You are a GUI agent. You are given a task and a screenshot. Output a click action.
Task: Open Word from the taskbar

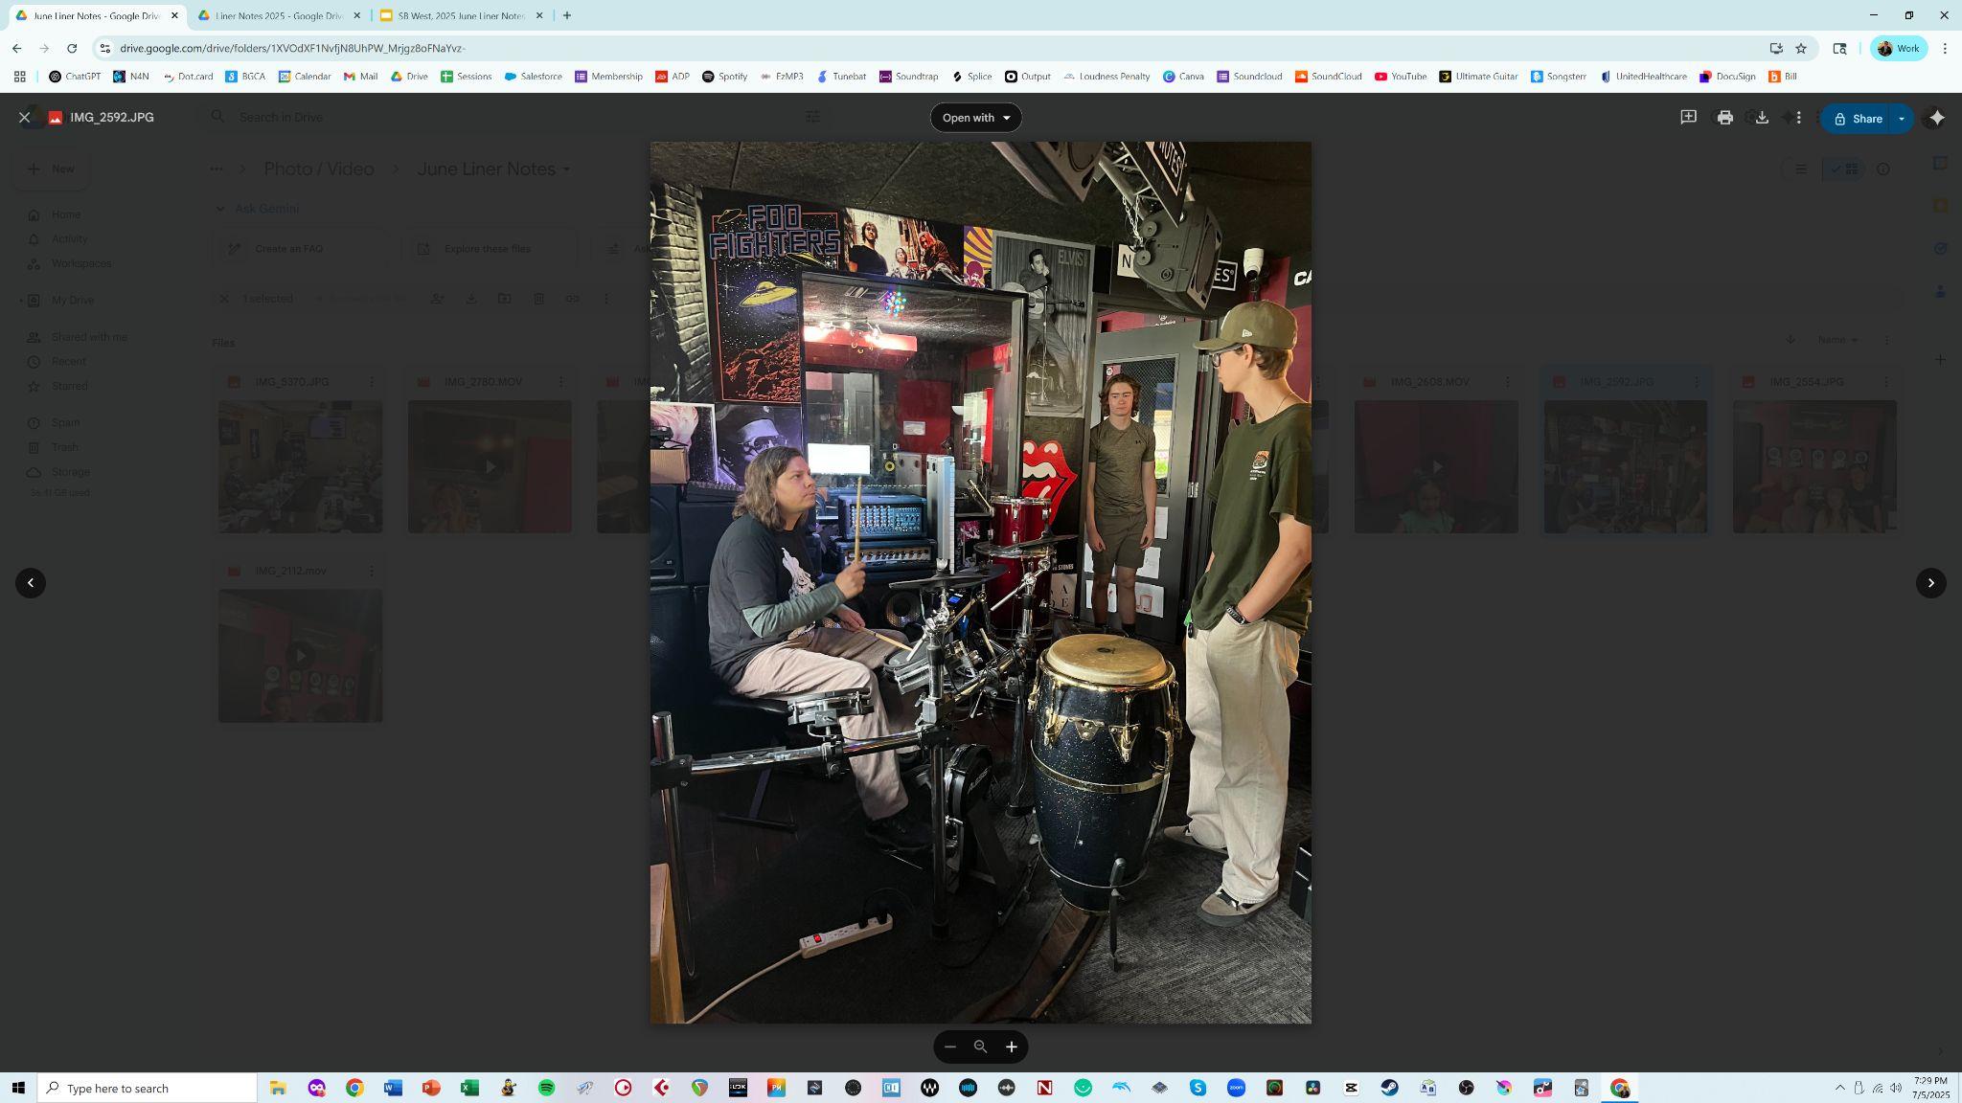[x=393, y=1088]
